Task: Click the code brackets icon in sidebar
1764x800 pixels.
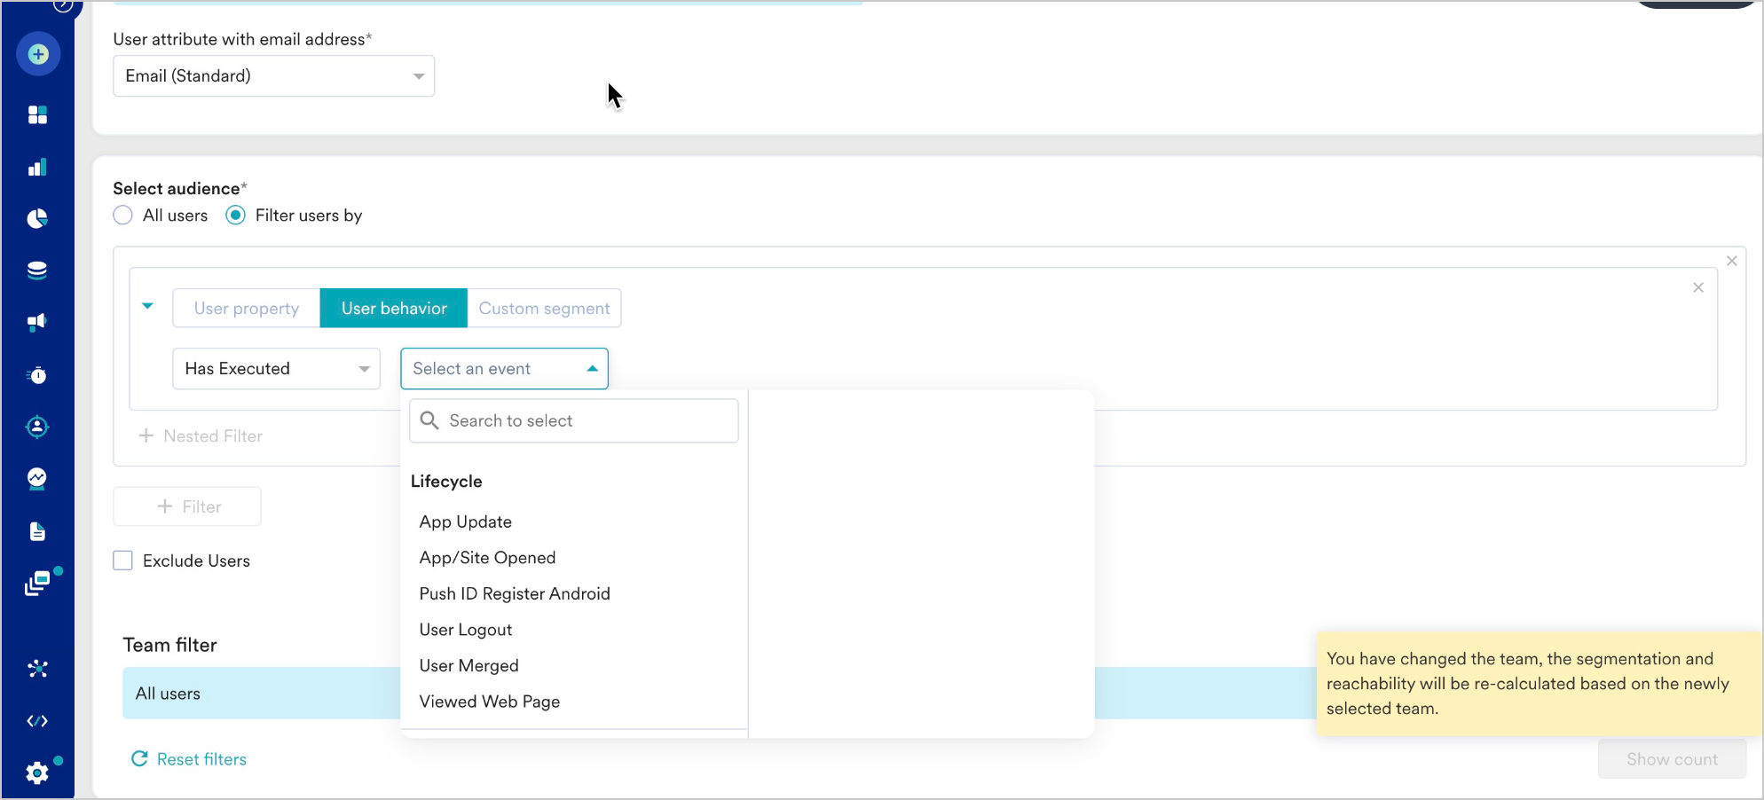Action: tap(37, 721)
